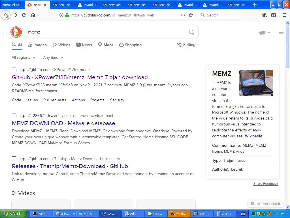Open the Firefox hamburger menu
290x218 pixels.
pos(285,15)
